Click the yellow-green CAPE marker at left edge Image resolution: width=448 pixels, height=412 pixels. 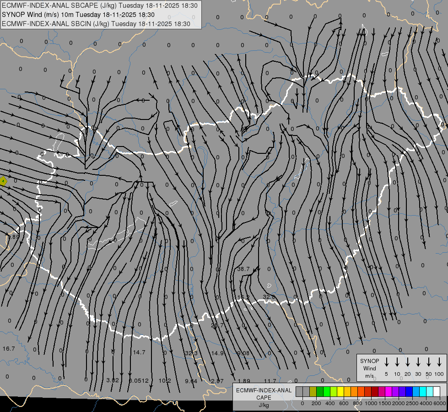3,181
